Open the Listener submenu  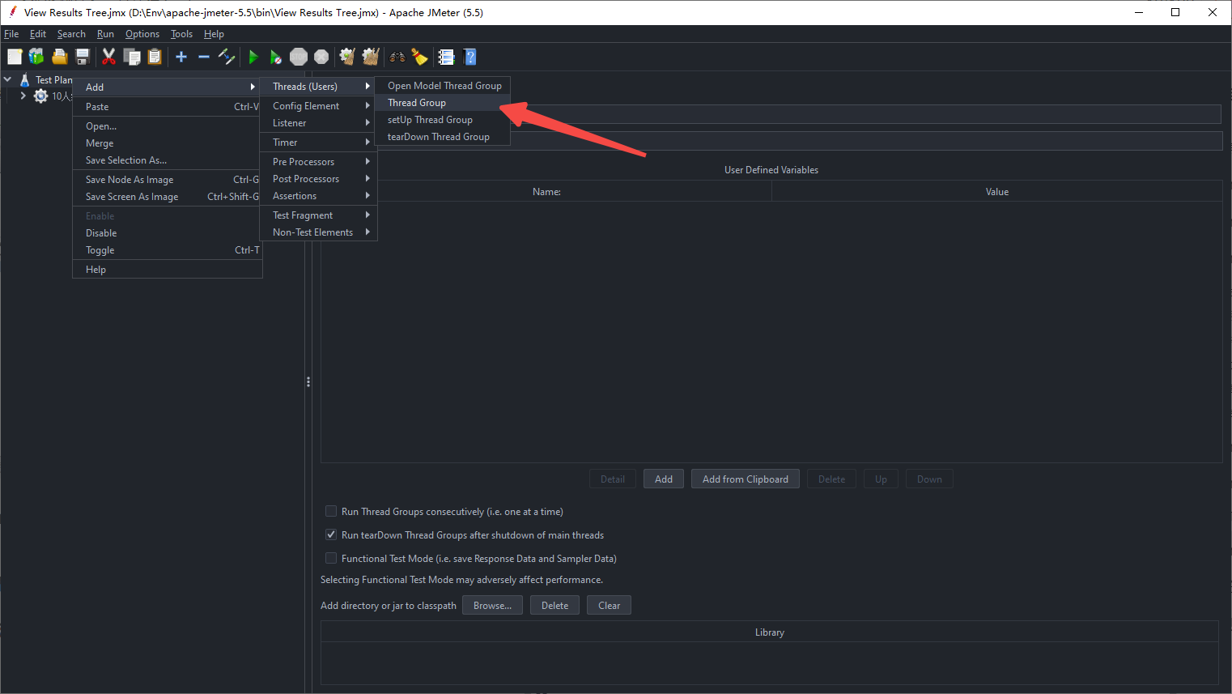318,123
